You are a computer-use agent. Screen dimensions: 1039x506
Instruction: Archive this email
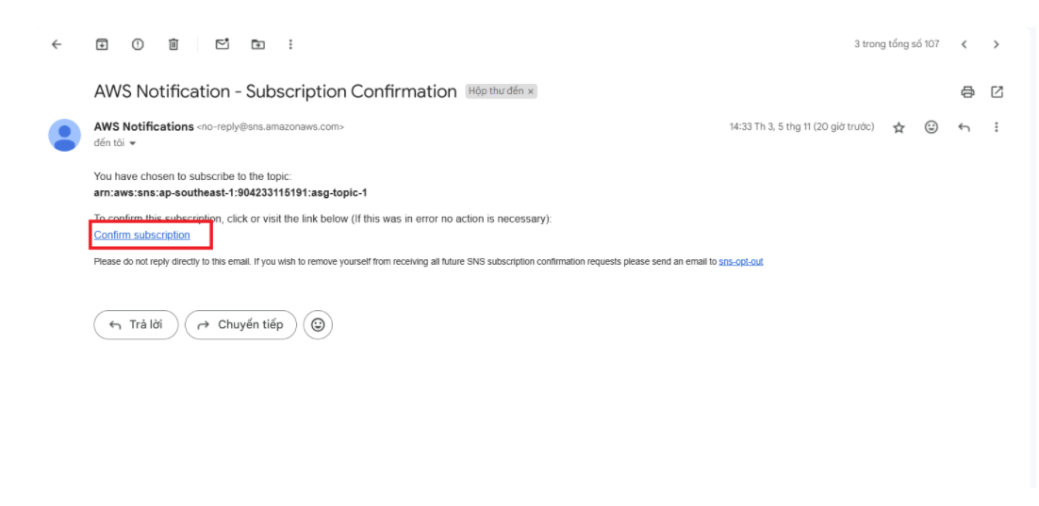102,44
